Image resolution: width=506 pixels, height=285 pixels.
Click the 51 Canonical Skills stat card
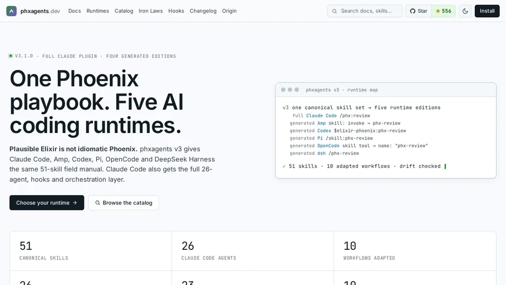[91, 251]
